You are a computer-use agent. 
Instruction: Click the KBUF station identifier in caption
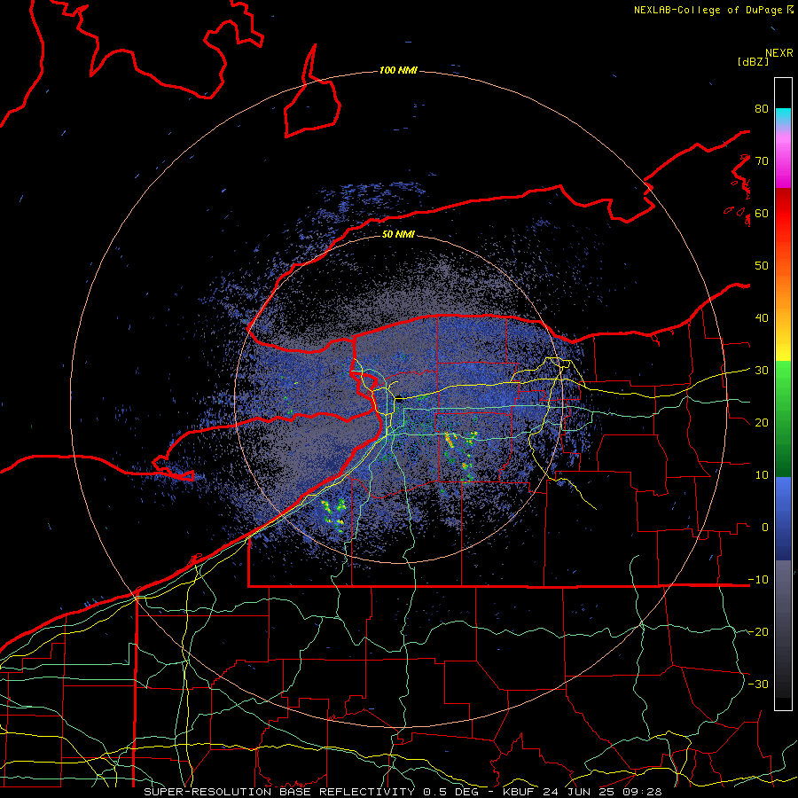point(520,792)
